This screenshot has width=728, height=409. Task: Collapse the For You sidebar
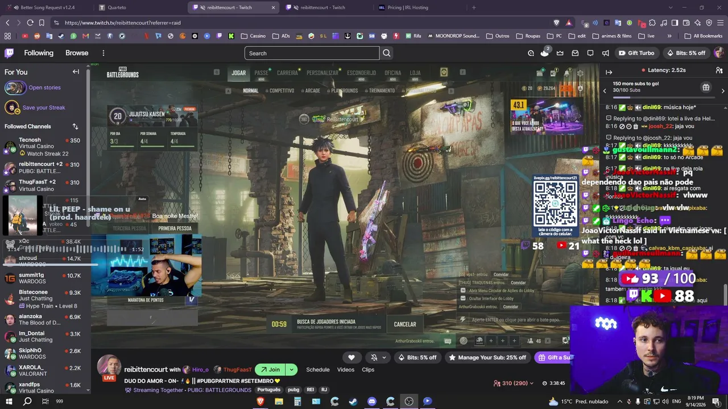pyautogui.click(x=76, y=72)
